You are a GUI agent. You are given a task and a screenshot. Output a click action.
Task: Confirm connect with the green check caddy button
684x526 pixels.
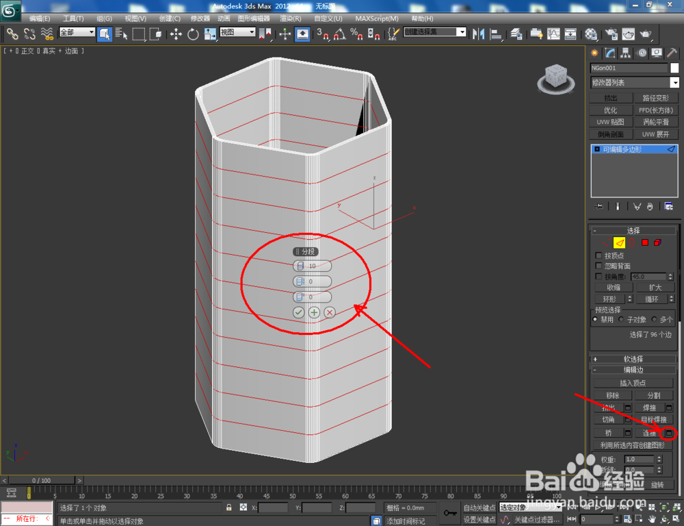click(x=298, y=312)
